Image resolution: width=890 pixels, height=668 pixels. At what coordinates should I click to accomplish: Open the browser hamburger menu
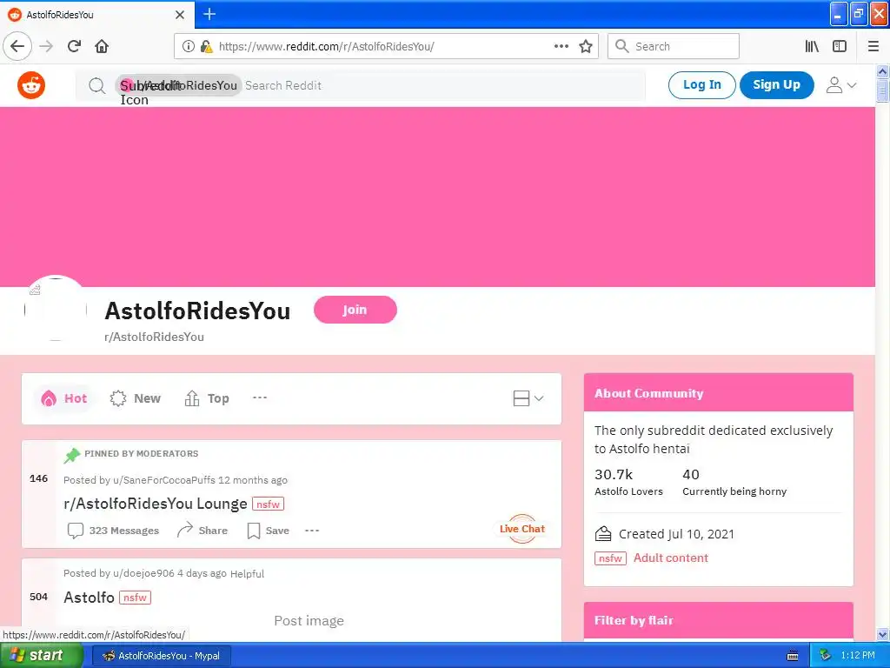pos(873,46)
